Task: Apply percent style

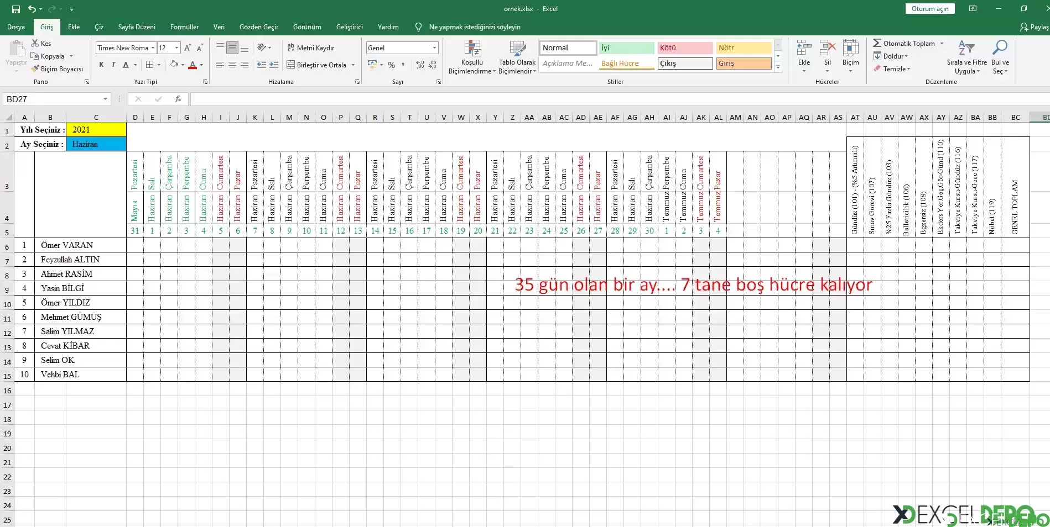Action: coord(392,65)
